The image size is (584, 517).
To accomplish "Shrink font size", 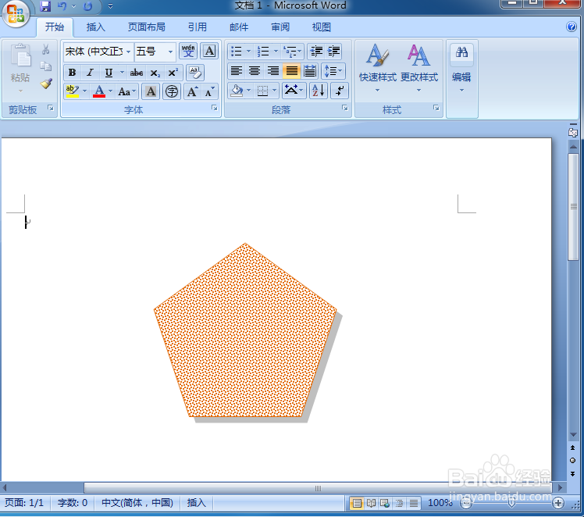I will tap(209, 91).
